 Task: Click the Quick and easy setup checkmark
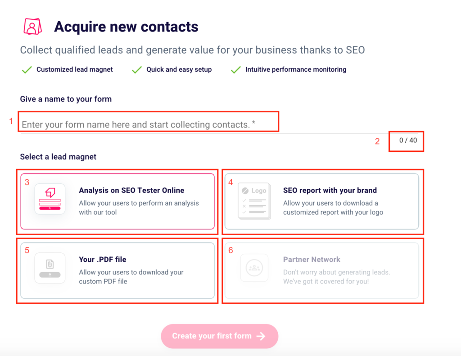pos(137,70)
